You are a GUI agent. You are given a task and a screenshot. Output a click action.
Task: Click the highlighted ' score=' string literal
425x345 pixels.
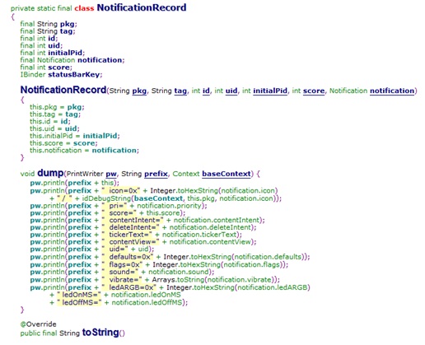pos(119,212)
